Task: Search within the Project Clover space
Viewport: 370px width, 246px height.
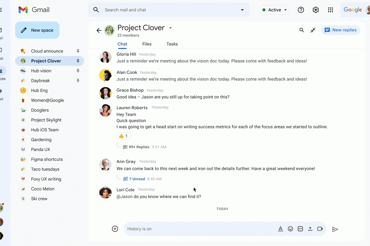Action: tap(302, 30)
